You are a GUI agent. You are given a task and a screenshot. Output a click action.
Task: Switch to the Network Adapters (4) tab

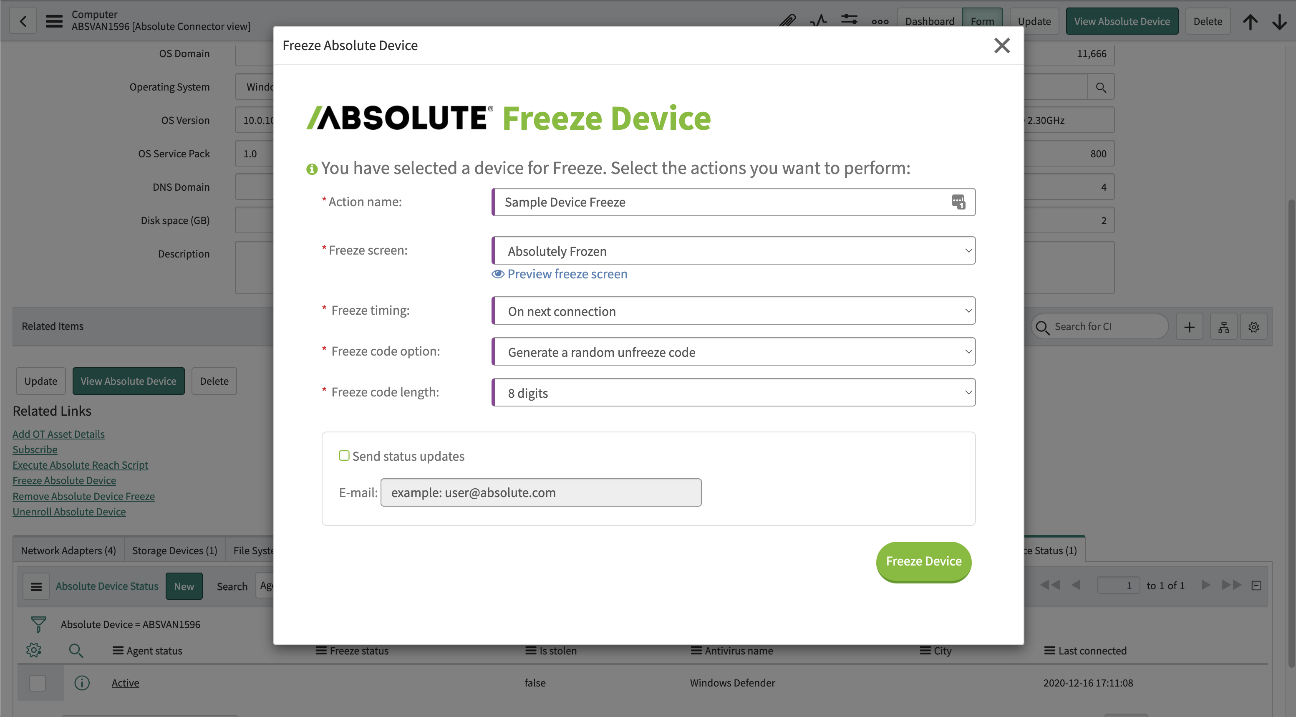68,550
